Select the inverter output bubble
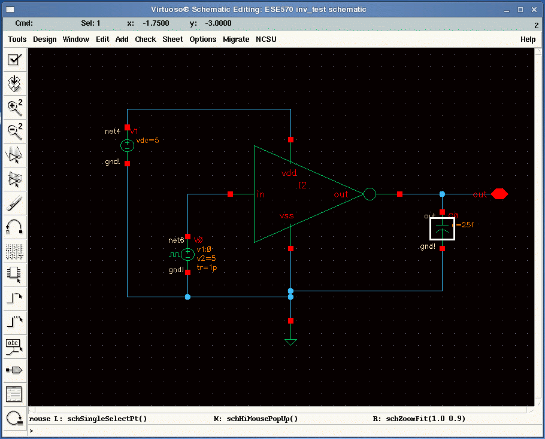545x439 pixels. (x=370, y=194)
